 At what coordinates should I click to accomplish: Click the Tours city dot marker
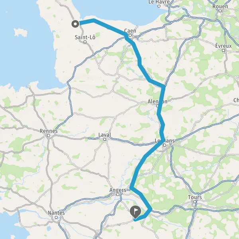coord(195,202)
